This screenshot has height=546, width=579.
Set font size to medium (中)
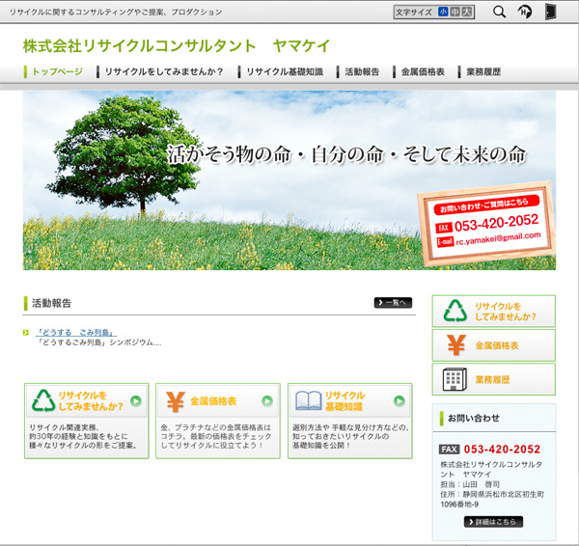(x=455, y=12)
